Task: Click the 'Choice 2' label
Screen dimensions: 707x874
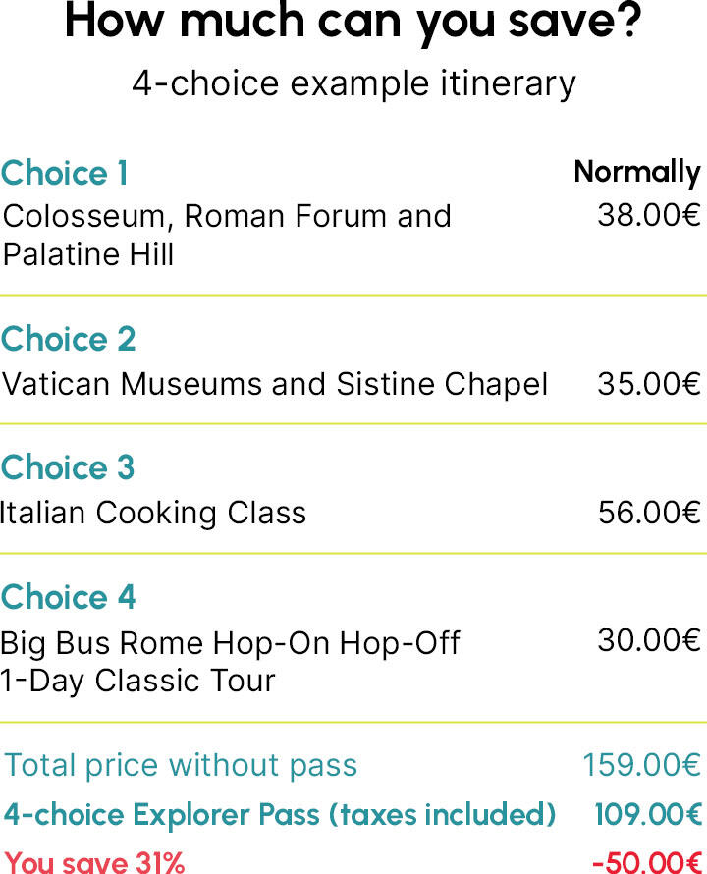Action: click(x=69, y=339)
